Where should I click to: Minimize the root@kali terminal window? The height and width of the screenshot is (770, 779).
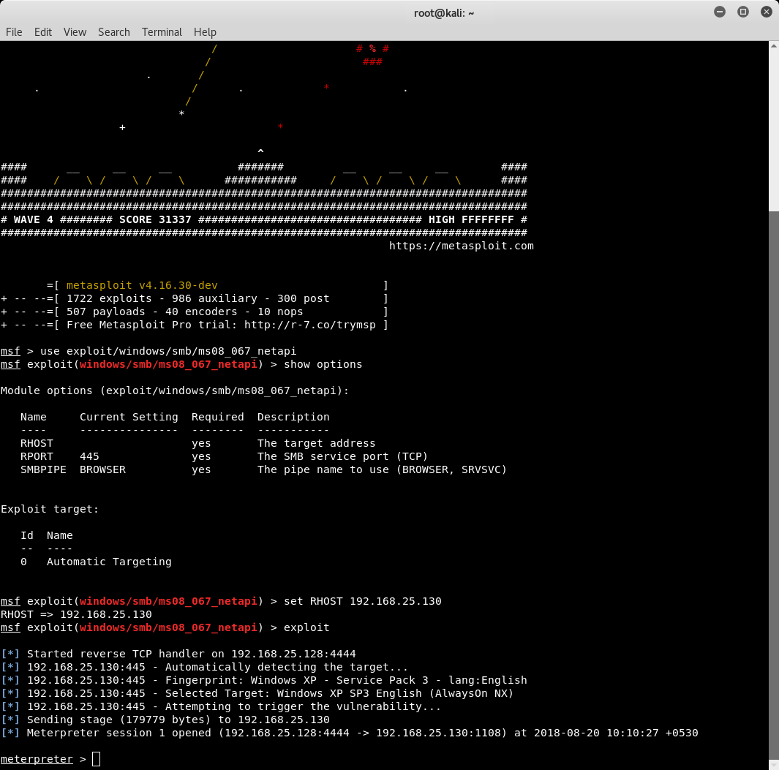pos(720,12)
